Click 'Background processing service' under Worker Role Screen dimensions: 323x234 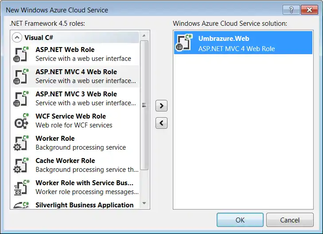(x=81, y=147)
